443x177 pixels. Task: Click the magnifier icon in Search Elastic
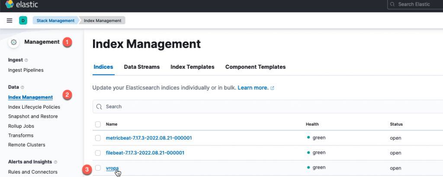[x=392, y=4]
